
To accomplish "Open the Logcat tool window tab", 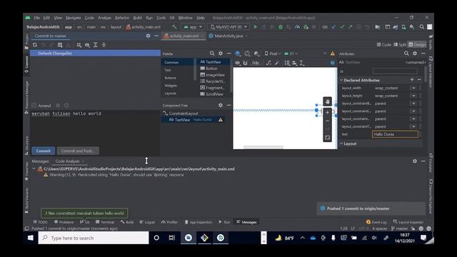I will click(147, 222).
